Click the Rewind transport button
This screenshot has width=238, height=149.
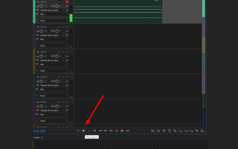[x=100, y=131]
